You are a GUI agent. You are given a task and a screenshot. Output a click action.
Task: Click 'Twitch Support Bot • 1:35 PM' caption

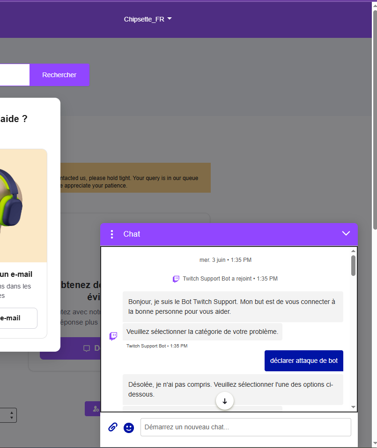pos(157,346)
